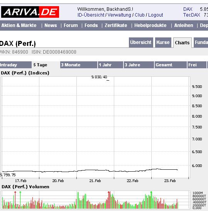The image size is (208, 211).
Task: Select the 3 Jahre chart period
Action: 139,65
